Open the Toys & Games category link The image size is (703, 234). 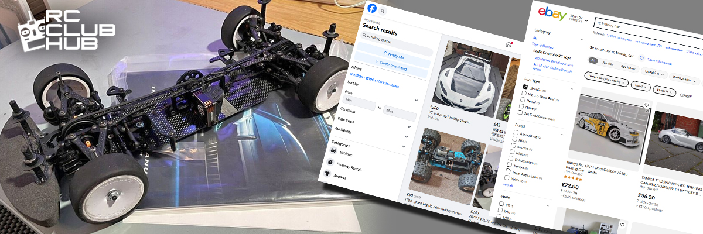click(x=542, y=44)
